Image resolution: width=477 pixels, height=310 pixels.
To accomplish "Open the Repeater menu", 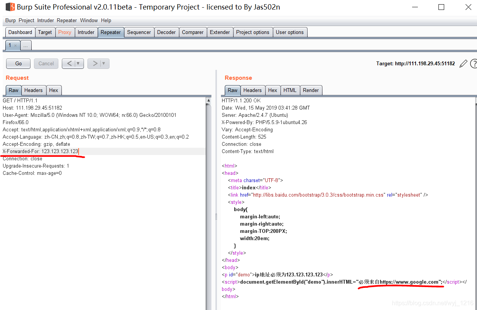I will click(67, 21).
